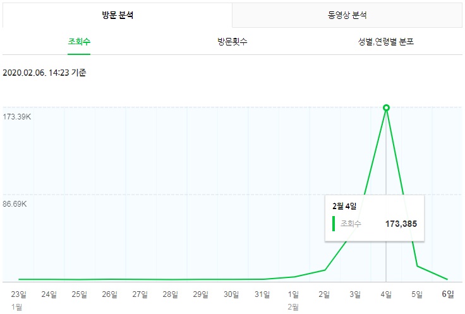Image resolution: width=465 pixels, height=314 pixels.
Task: Click the 173.39K y-axis label
Action: (18, 118)
